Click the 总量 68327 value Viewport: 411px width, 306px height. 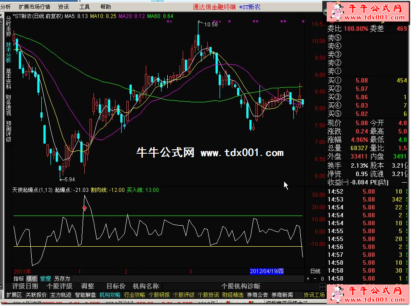click(x=359, y=148)
